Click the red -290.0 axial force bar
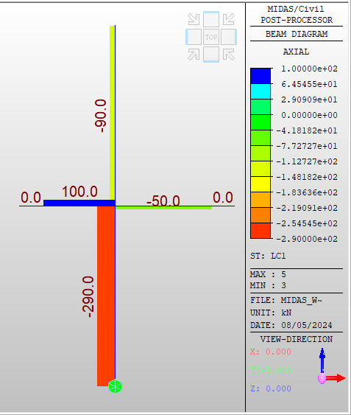The image size is (351, 415). pos(106,296)
